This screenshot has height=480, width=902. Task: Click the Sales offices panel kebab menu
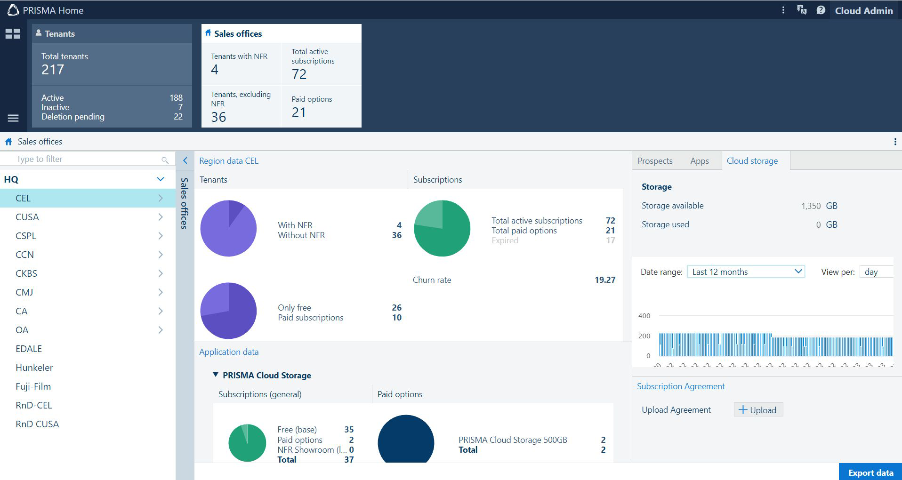point(894,142)
